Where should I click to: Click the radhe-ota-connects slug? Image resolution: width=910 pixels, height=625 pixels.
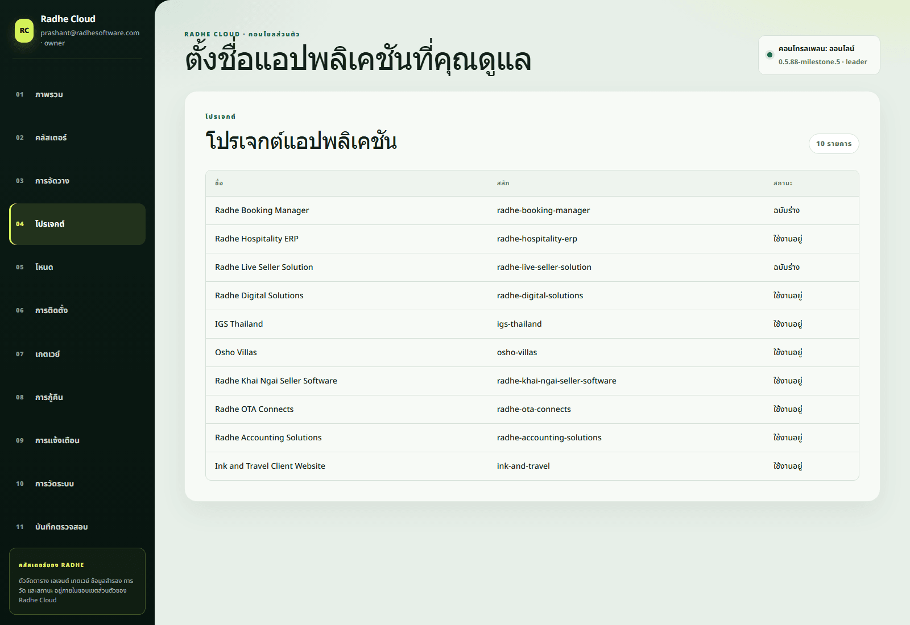(x=534, y=409)
